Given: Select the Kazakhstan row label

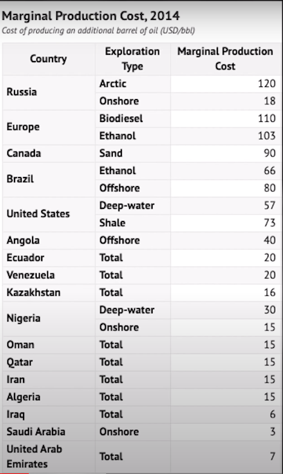Looking at the screenshot, I should pos(49,292).
